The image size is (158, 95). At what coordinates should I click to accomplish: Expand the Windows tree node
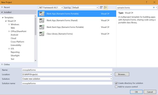click(9, 24)
